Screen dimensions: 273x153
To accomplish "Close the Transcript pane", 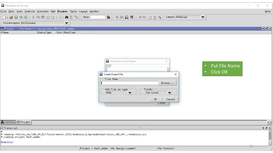I will coord(270,128).
